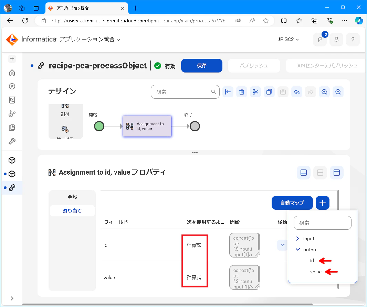Select the 割付 assignment palette item

65,110
